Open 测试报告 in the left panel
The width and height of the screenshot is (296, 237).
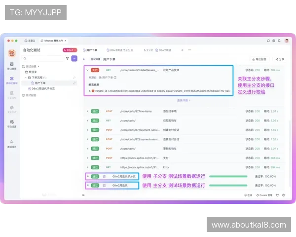pos(29,95)
